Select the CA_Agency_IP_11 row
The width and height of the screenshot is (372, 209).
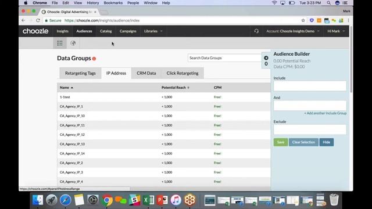[x=164, y=125]
